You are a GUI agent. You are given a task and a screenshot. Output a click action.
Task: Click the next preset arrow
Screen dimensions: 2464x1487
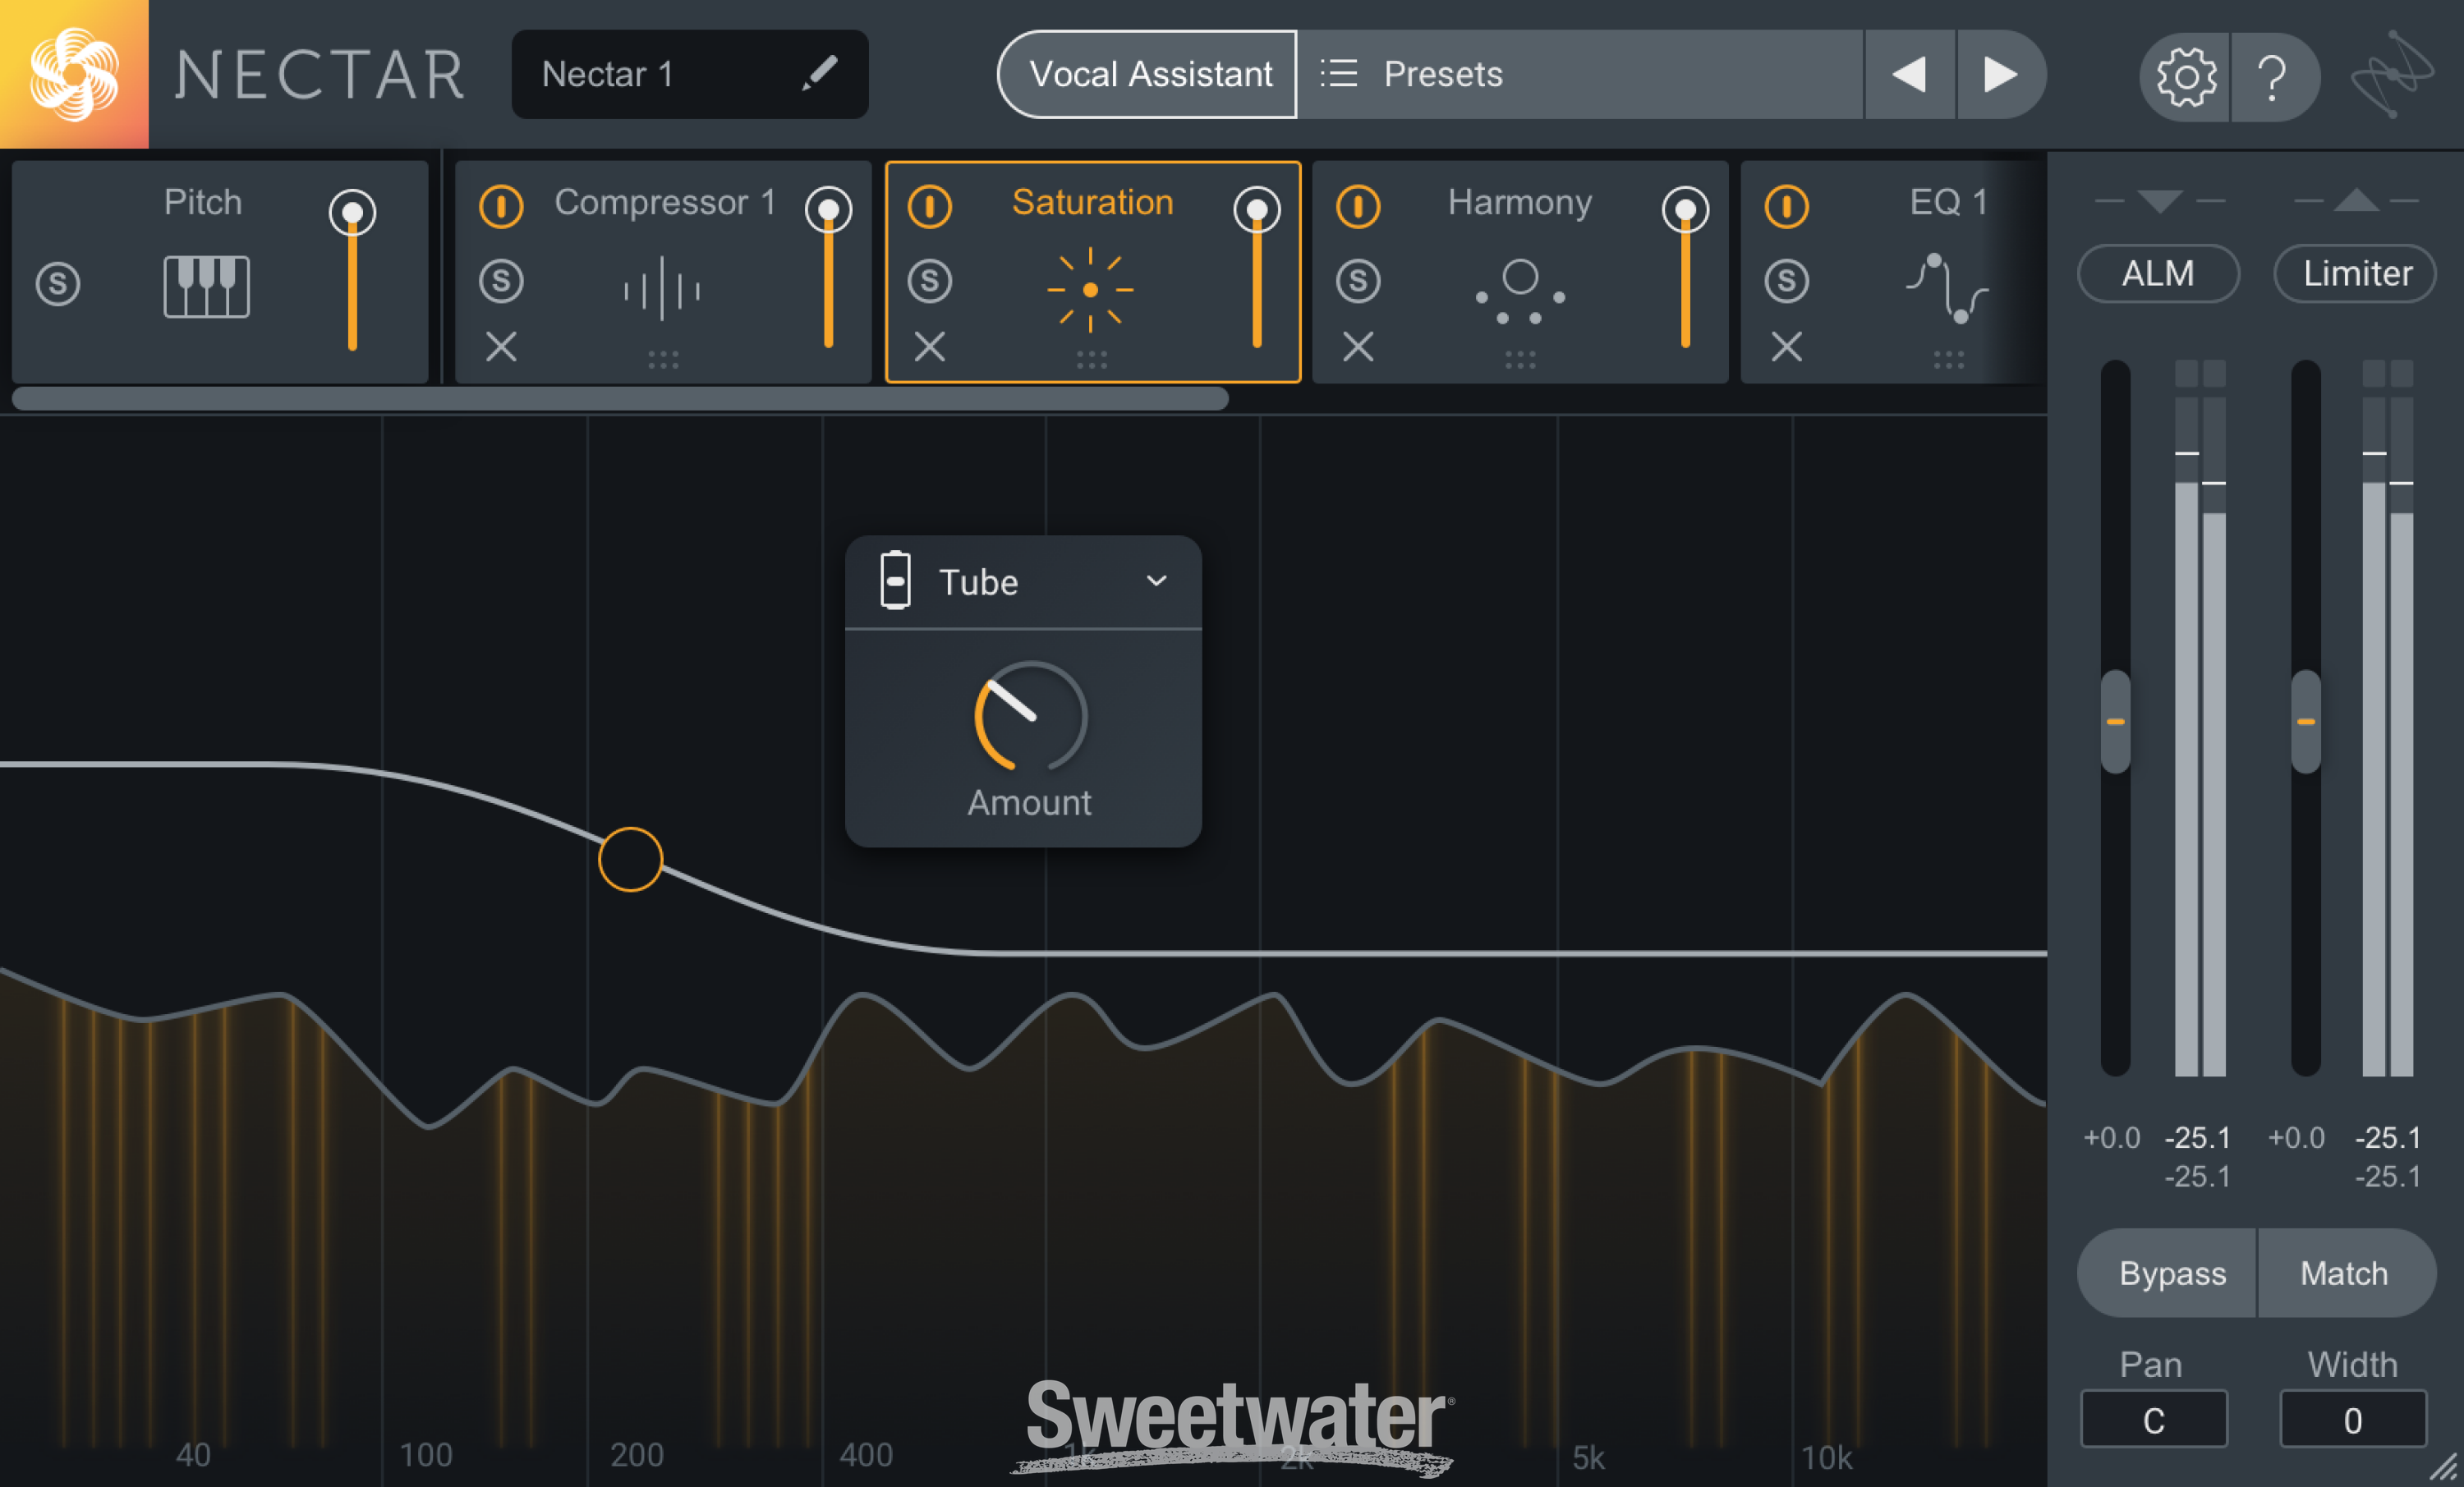pos(2000,74)
